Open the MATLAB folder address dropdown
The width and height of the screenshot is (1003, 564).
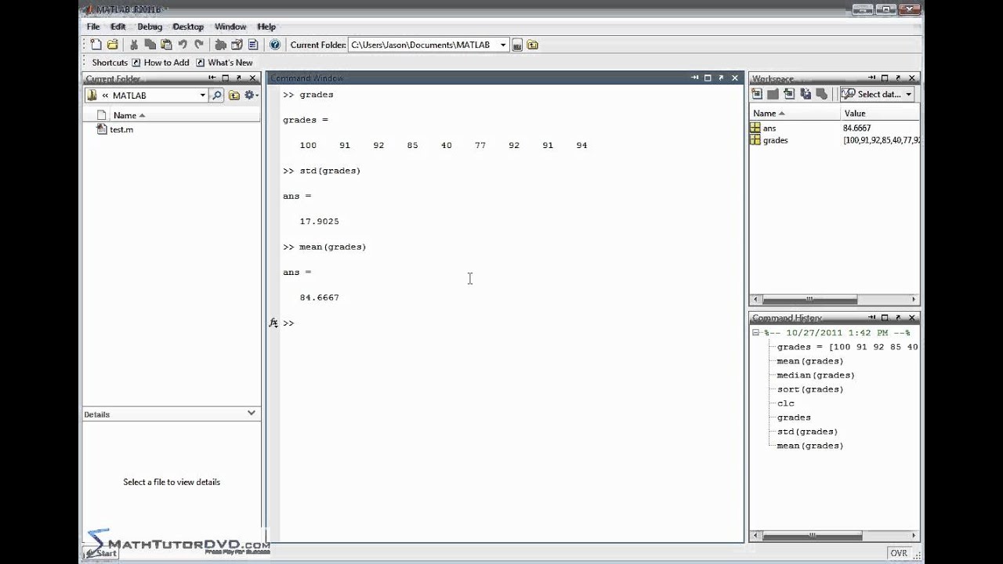[x=202, y=96]
